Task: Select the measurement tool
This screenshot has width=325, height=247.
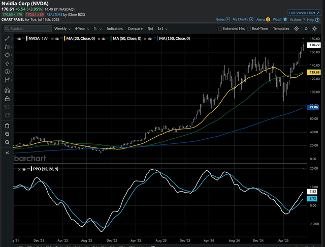Action: pyautogui.click(x=7, y=80)
